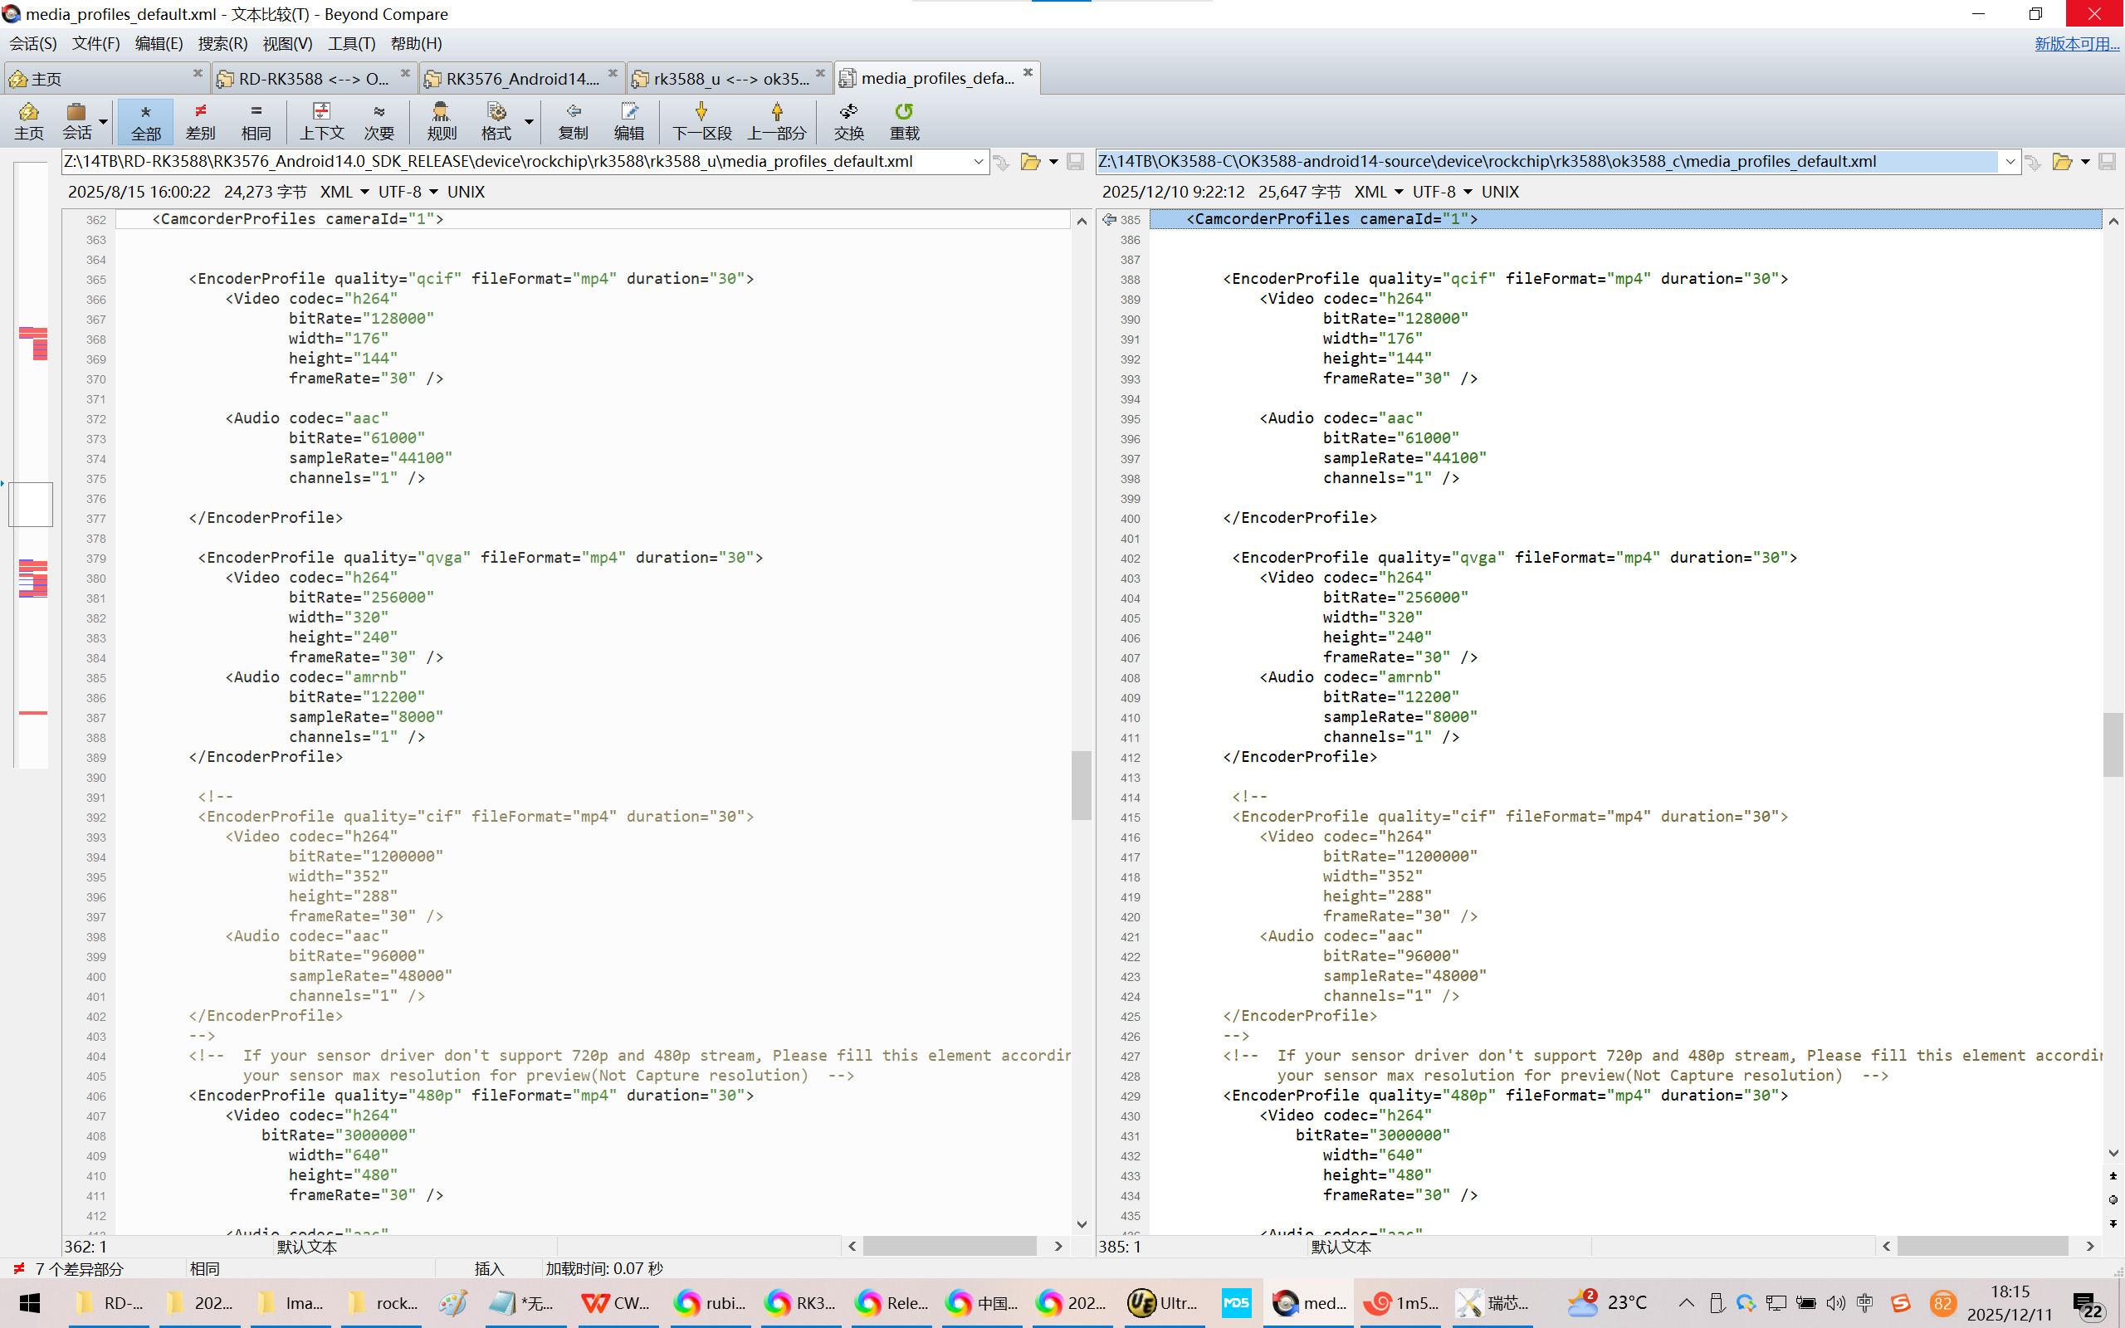Toggle Show All (全部) view filter
This screenshot has width=2125, height=1328.
point(146,121)
